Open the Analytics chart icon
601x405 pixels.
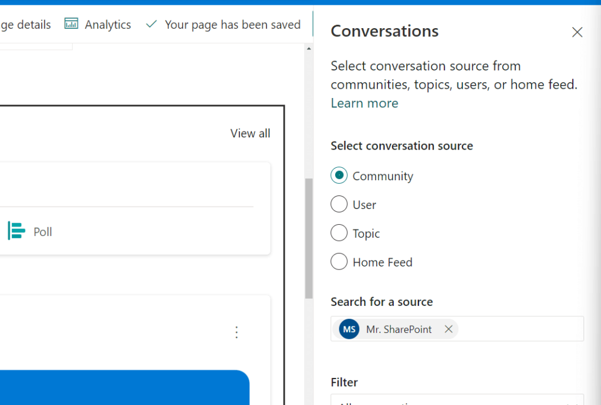(x=71, y=23)
